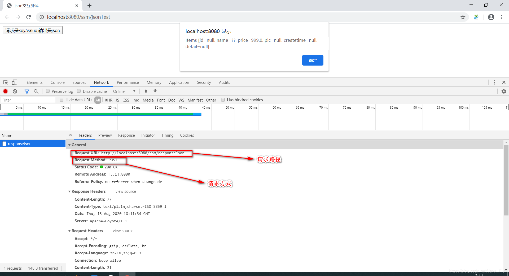This screenshot has width=509, height=276.
Task: Click view source for Response Headers
Action: point(126,191)
